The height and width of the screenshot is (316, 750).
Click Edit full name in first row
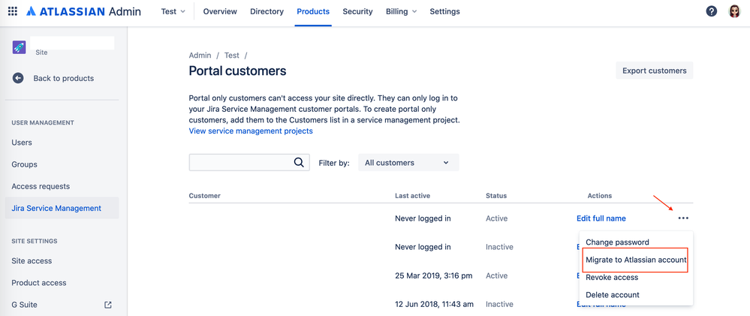(601, 218)
